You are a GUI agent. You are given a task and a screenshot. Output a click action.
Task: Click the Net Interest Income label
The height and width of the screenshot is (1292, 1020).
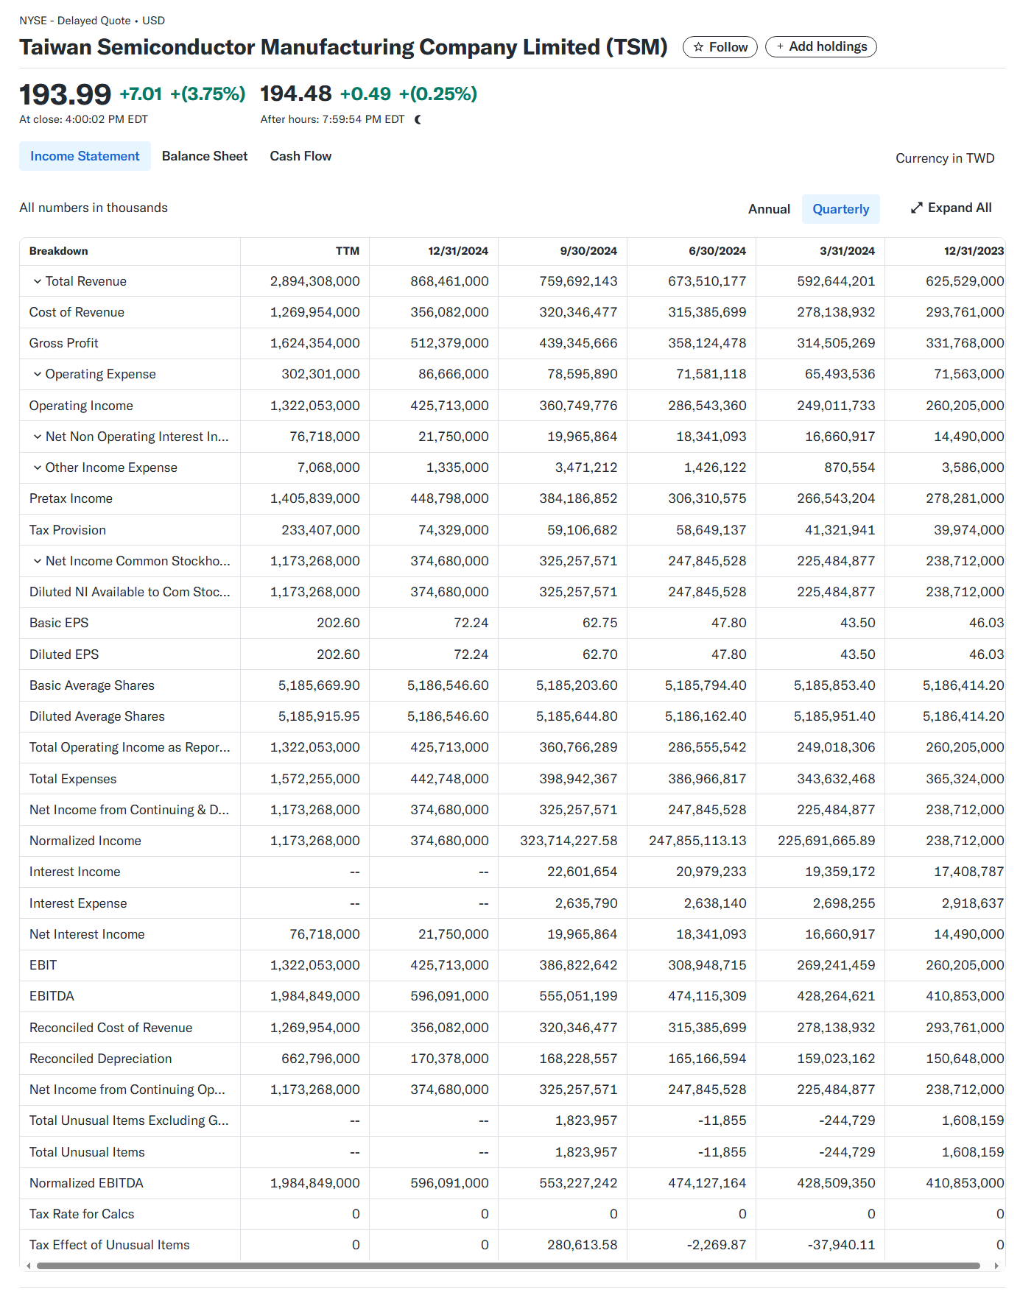coord(87,934)
